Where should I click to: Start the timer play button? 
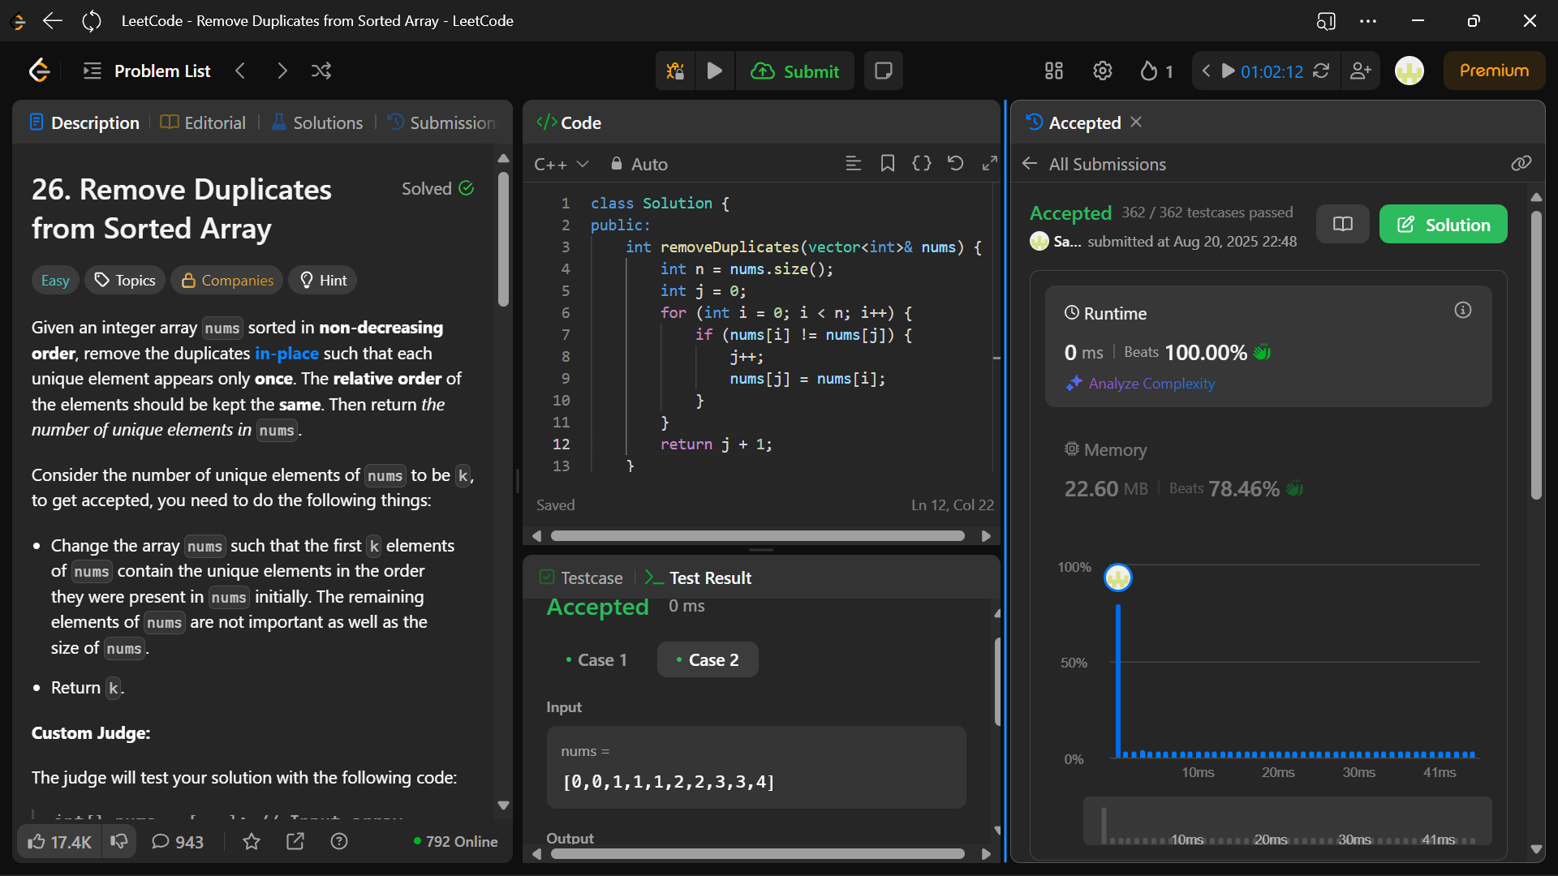point(1229,71)
